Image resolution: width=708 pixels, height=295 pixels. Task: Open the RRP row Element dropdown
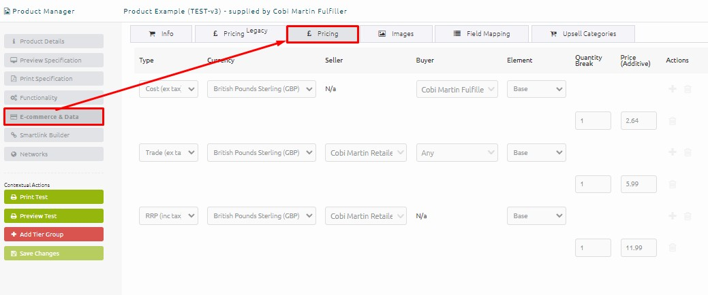536,216
